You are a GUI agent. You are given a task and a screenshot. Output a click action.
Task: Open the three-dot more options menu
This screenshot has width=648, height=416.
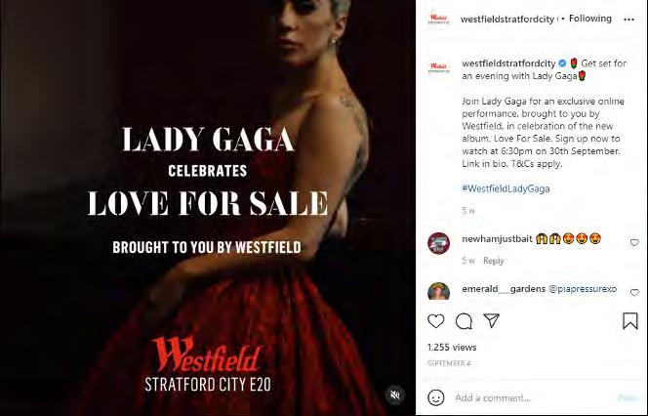628,20
